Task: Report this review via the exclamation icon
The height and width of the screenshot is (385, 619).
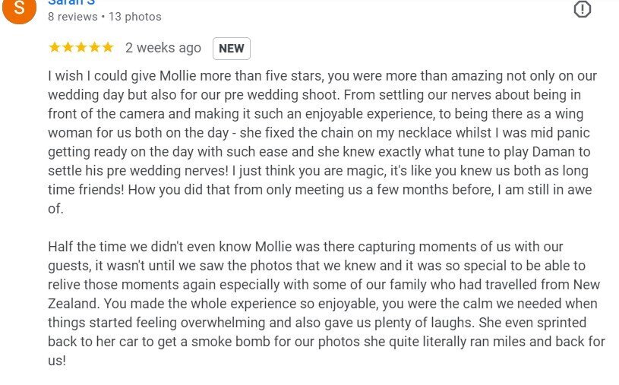Action: point(582,9)
